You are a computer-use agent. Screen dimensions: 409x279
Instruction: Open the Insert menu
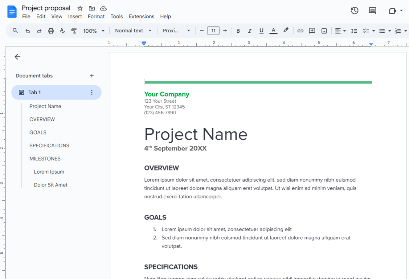[75, 16]
